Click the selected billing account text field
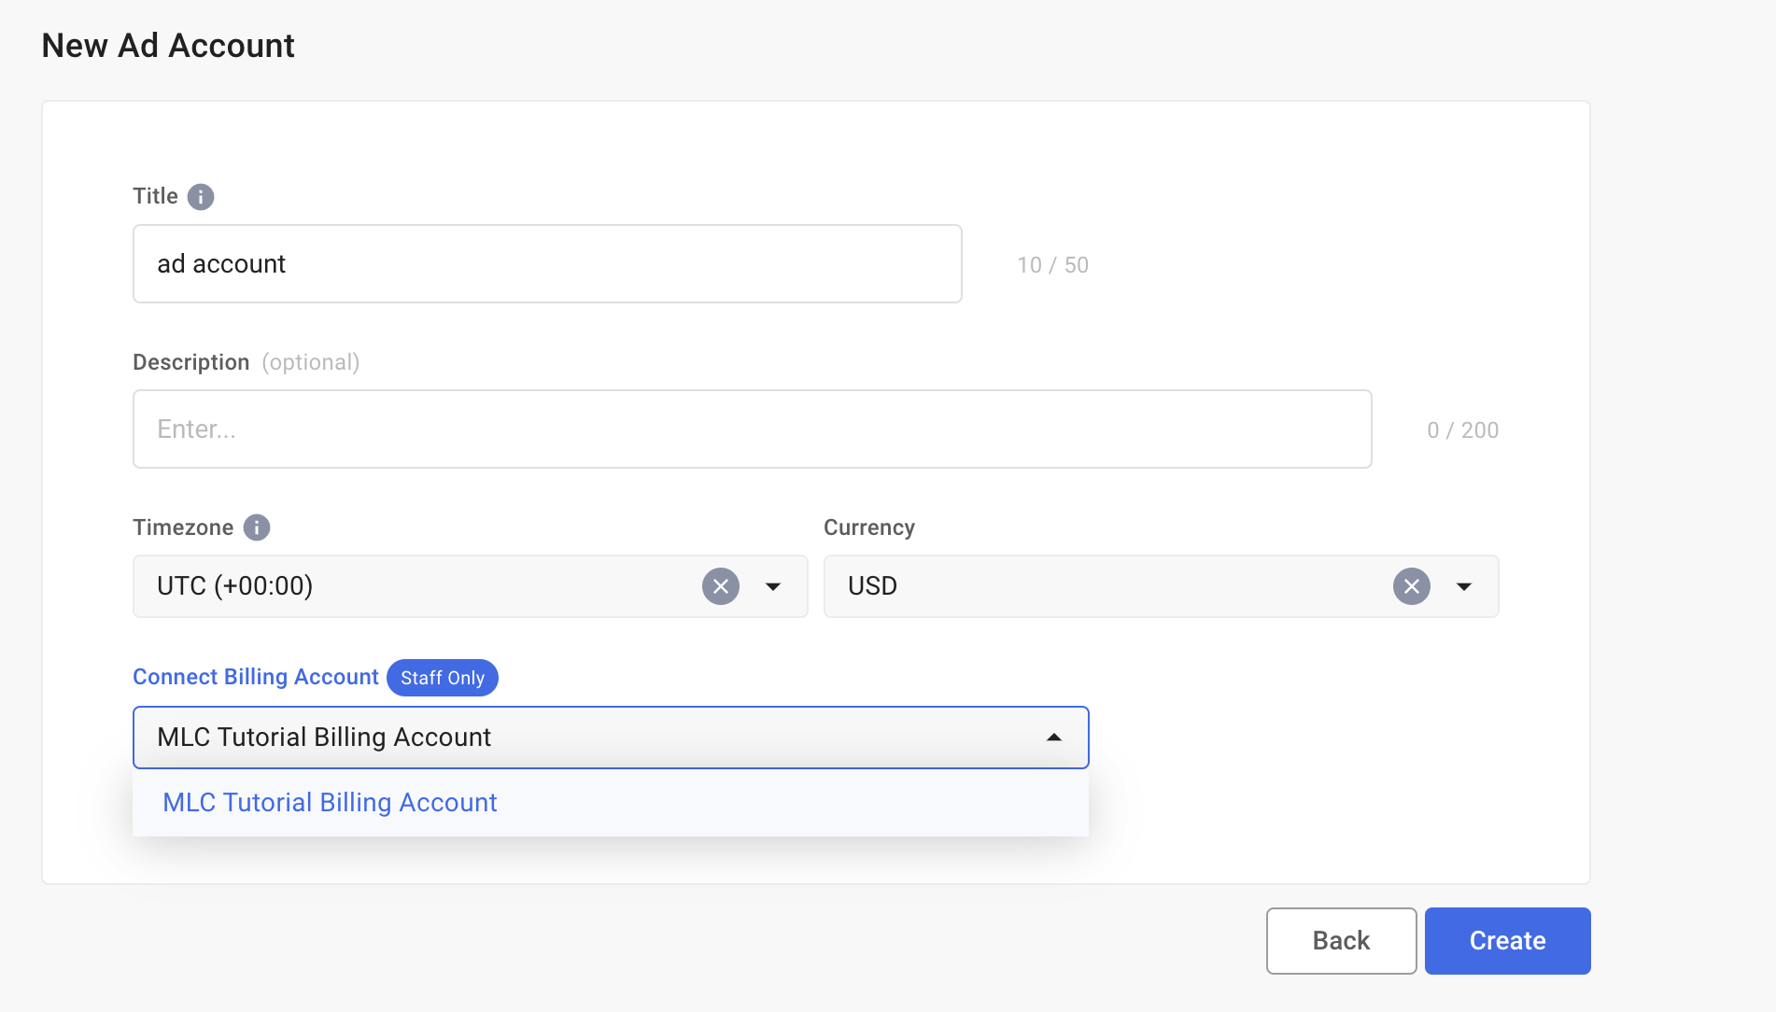 pos(579,738)
